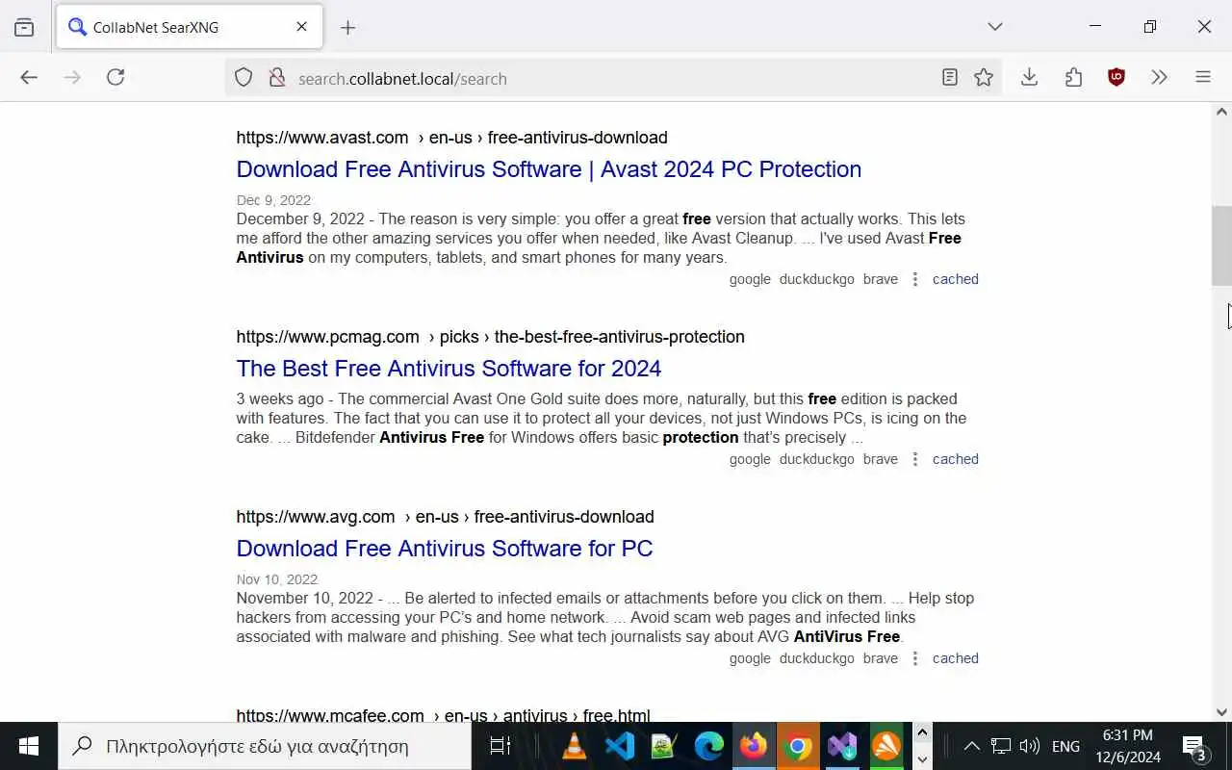Open Visual Studio Code from taskbar
The height and width of the screenshot is (770, 1232).
tap(620, 746)
